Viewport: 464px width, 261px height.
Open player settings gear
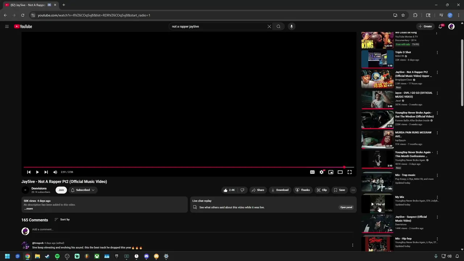pyautogui.click(x=322, y=172)
